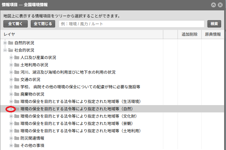Select 防災関連情報 label

[x=32, y=138]
